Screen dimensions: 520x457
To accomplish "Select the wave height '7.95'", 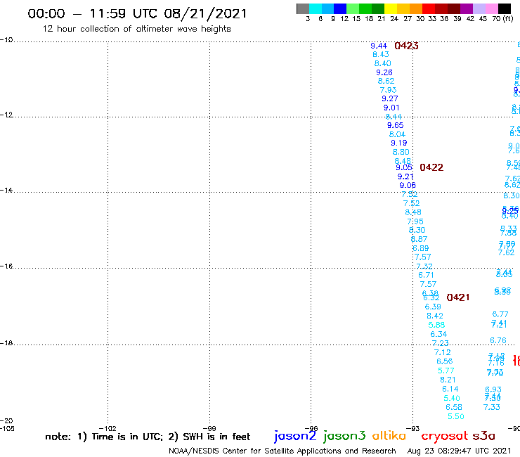I will [x=415, y=221].
